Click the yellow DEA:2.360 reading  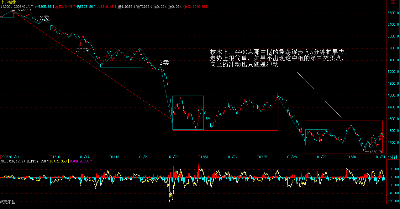(x=59, y=161)
